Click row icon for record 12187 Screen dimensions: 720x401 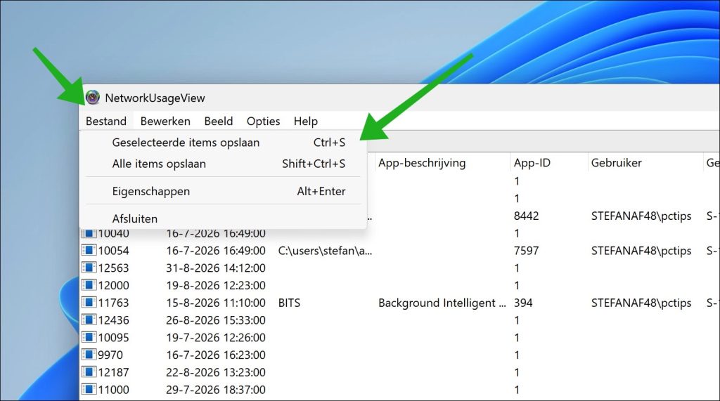point(89,372)
